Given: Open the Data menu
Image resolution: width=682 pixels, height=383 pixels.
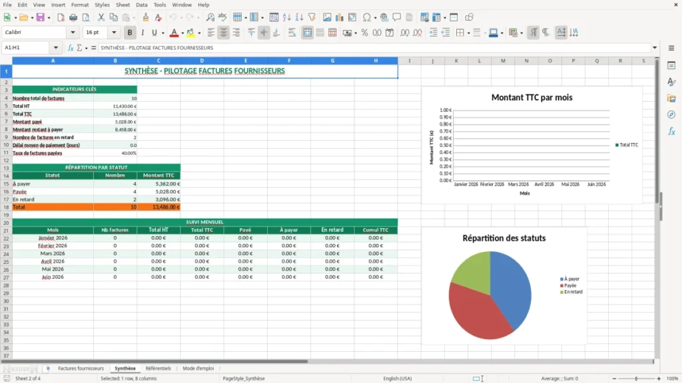Looking at the screenshot, I should pos(141,5).
